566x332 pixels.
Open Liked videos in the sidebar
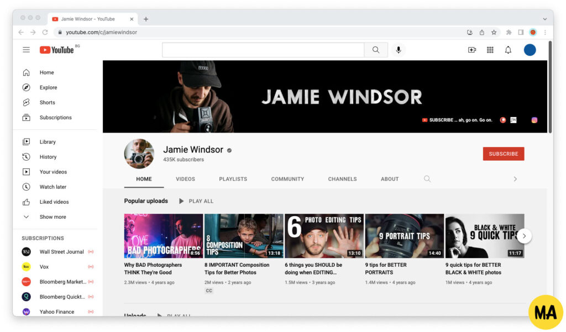[55, 202]
